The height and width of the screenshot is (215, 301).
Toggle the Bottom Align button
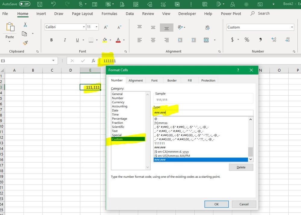tap(167, 28)
